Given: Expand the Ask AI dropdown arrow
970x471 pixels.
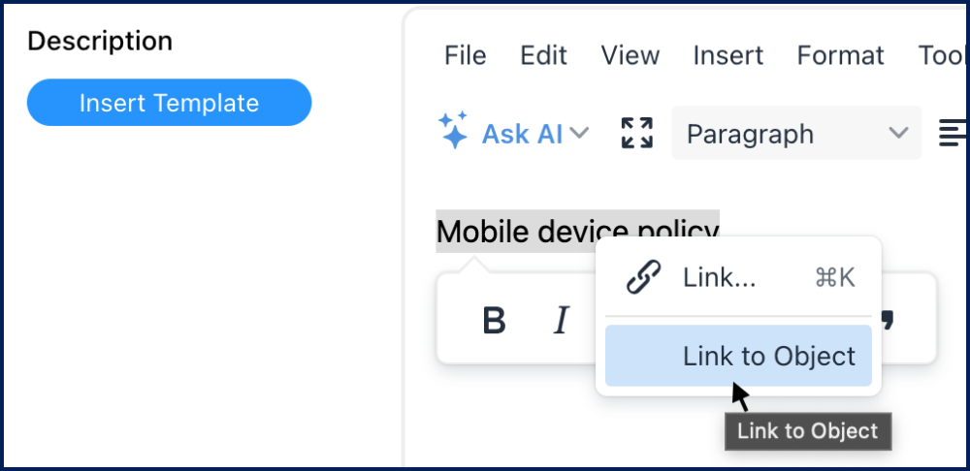Looking at the screenshot, I should coord(580,133).
